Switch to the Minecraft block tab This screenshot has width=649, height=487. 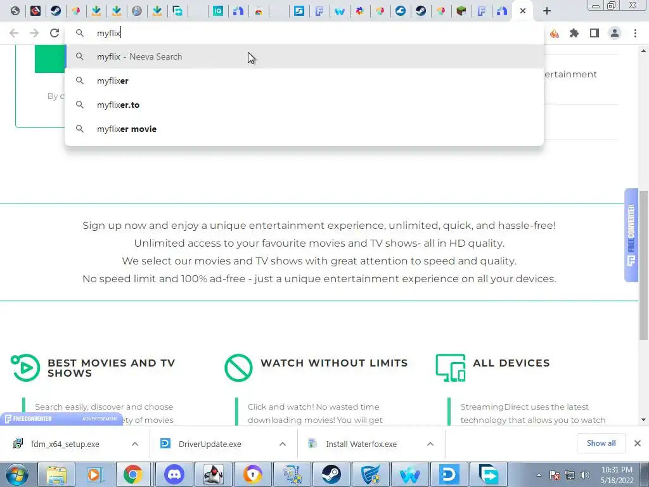tap(461, 11)
